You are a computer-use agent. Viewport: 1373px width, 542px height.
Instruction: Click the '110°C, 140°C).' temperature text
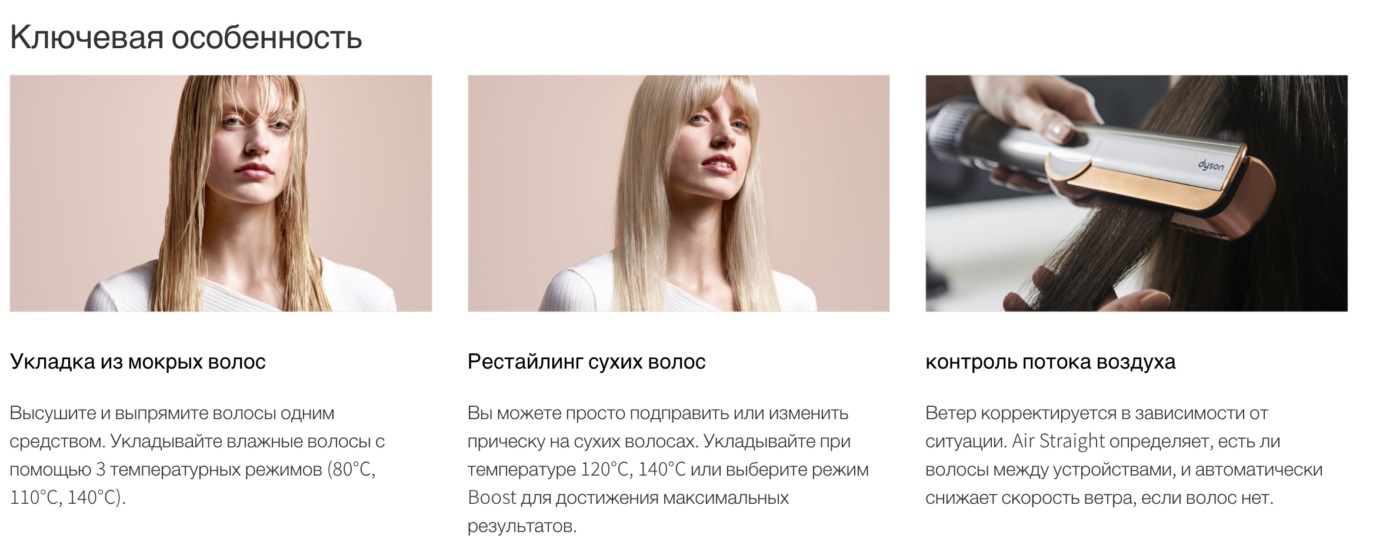coord(68,497)
